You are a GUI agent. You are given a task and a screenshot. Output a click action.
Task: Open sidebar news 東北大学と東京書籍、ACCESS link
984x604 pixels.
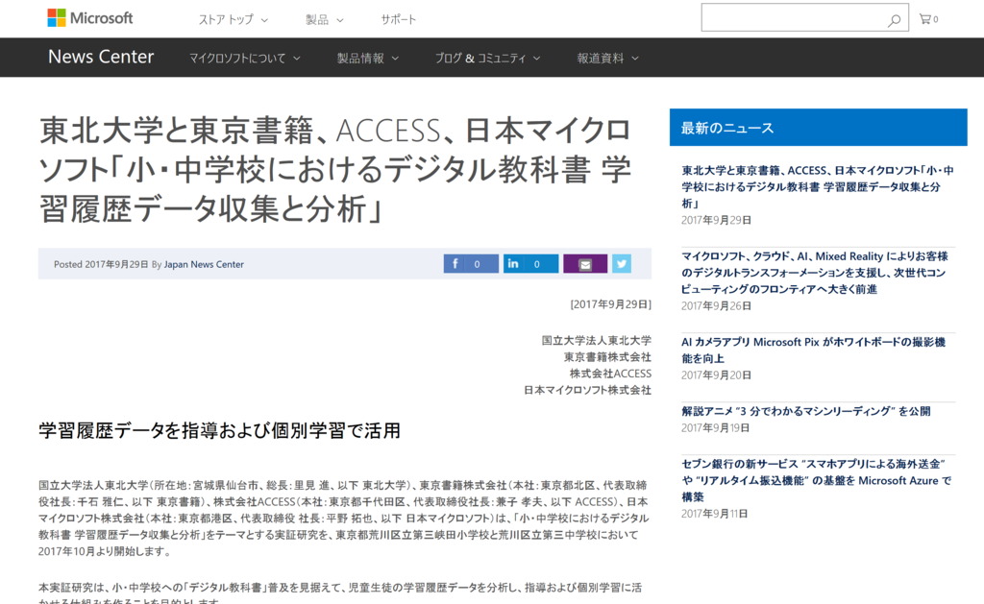click(x=818, y=186)
